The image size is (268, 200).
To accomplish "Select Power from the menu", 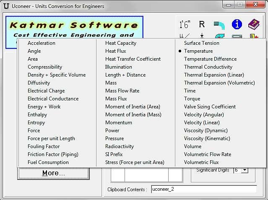I will click(112, 131).
